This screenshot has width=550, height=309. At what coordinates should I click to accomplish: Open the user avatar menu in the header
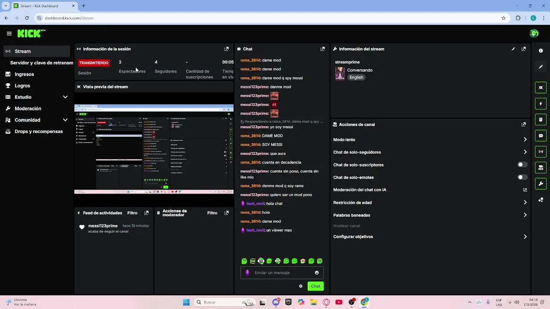point(534,33)
